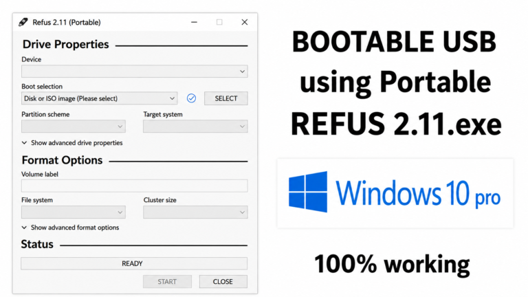Click the READY status progress bar
The image size is (528, 297).
click(x=134, y=263)
